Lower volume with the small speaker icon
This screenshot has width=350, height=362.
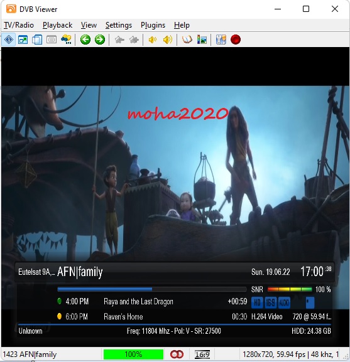pyautogui.click(x=153, y=40)
